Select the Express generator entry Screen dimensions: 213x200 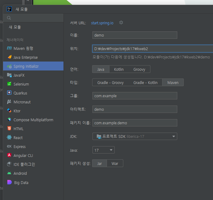[33, 146]
